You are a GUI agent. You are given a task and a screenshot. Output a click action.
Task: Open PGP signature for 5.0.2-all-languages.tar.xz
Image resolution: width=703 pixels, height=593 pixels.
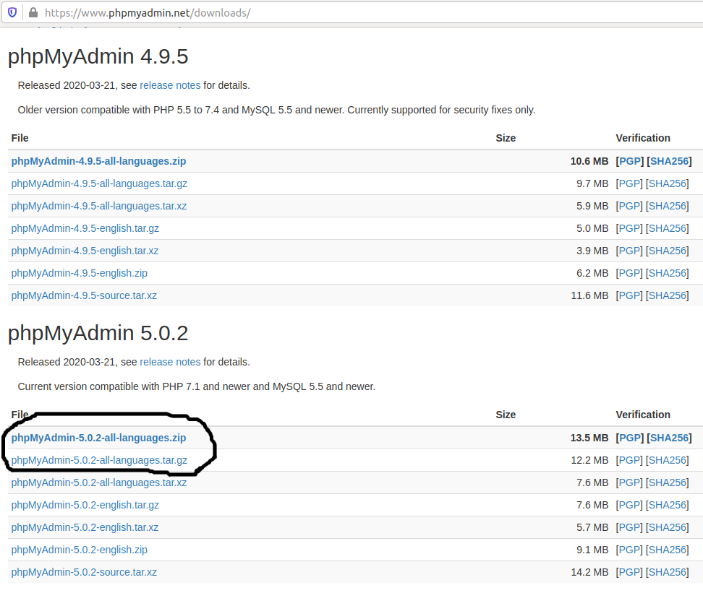tap(629, 482)
